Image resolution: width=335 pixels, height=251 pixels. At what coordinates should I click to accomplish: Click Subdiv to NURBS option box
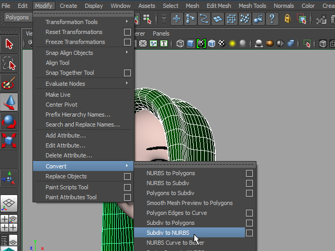coord(249,233)
